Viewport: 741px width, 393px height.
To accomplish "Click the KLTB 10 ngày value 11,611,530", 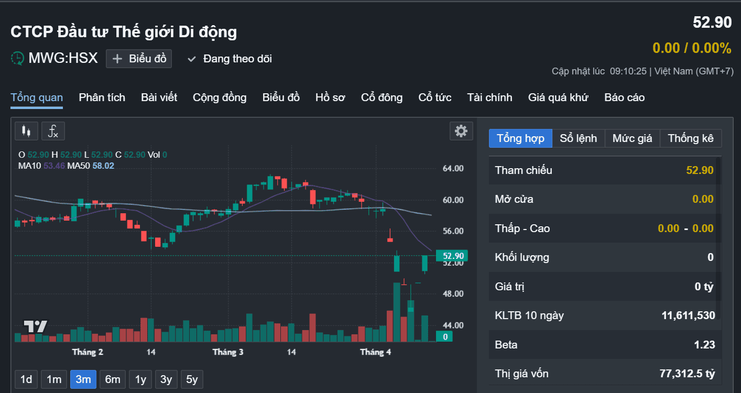I will [688, 315].
